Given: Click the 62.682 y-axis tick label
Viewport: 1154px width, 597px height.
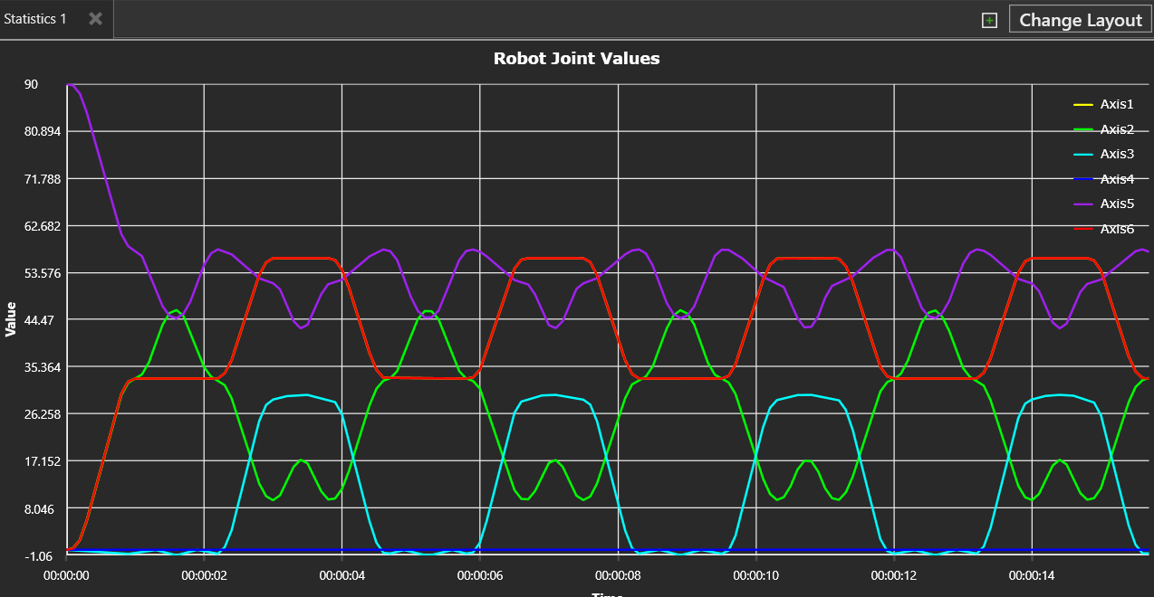Looking at the screenshot, I should 42,225.
